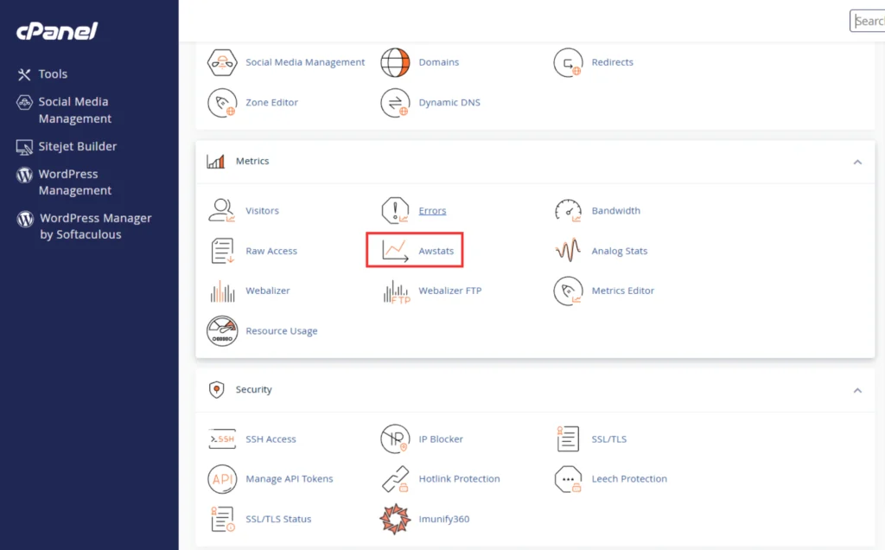Open the Webalizer bars icon
The height and width of the screenshot is (550, 885).
pos(222,291)
